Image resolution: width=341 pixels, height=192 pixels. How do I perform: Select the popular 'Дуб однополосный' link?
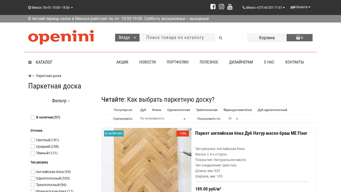point(272,110)
